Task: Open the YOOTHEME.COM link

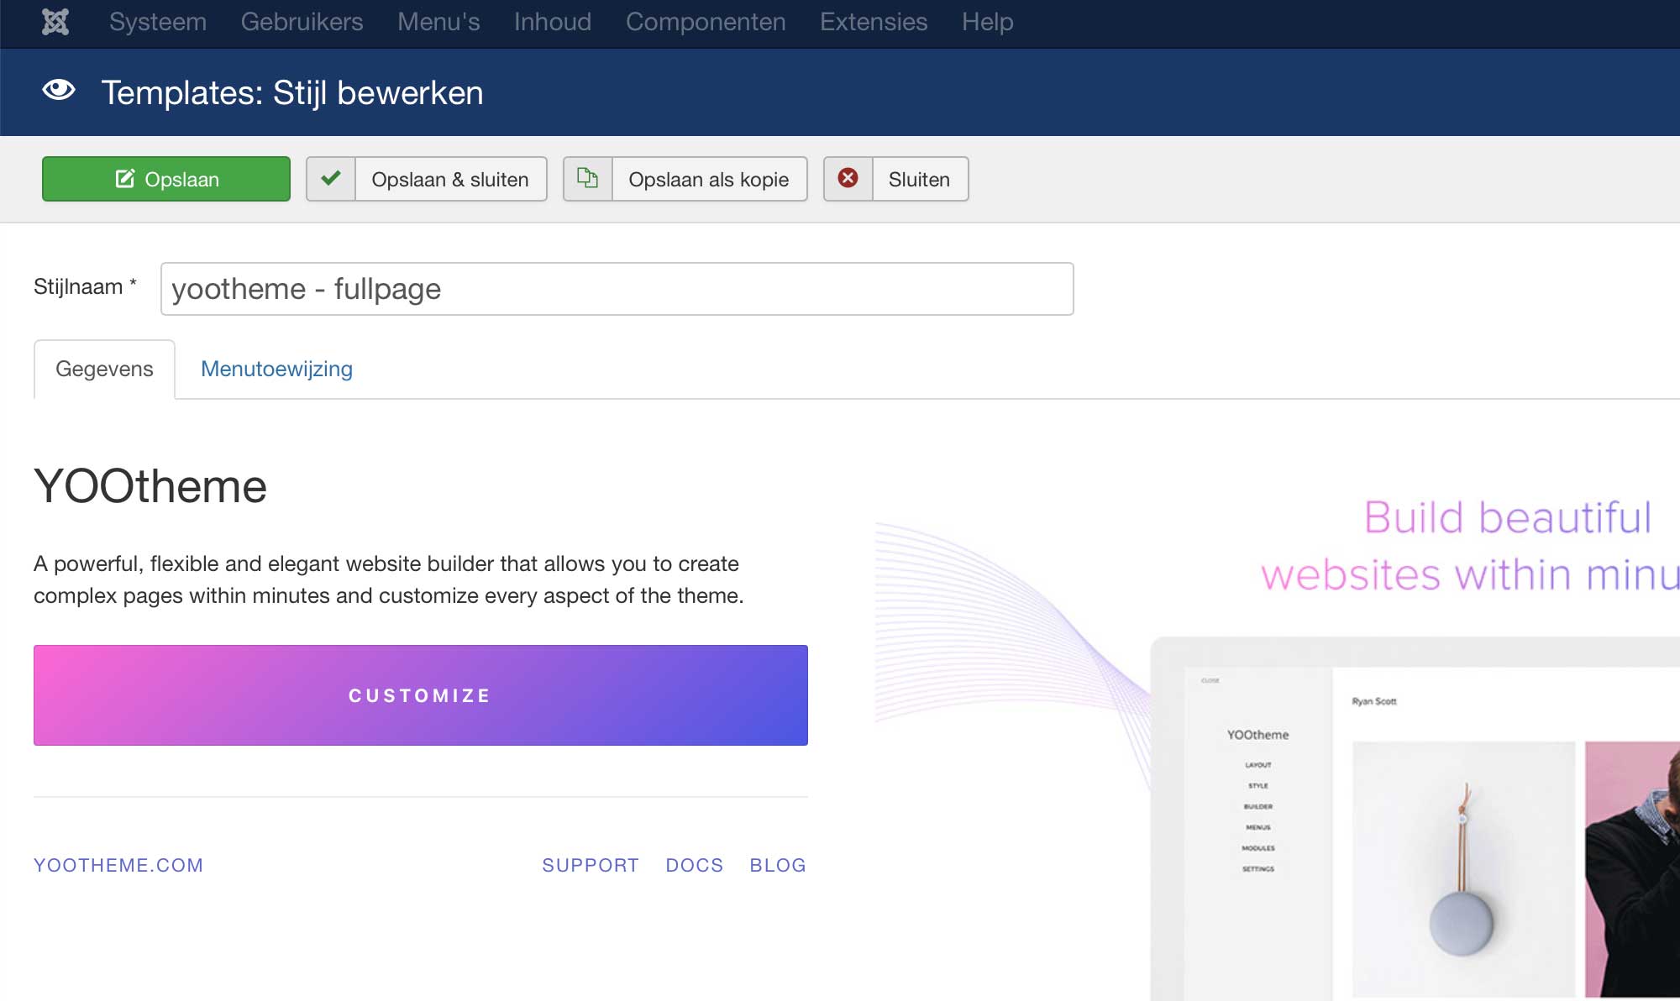Action: [x=118, y=865]
